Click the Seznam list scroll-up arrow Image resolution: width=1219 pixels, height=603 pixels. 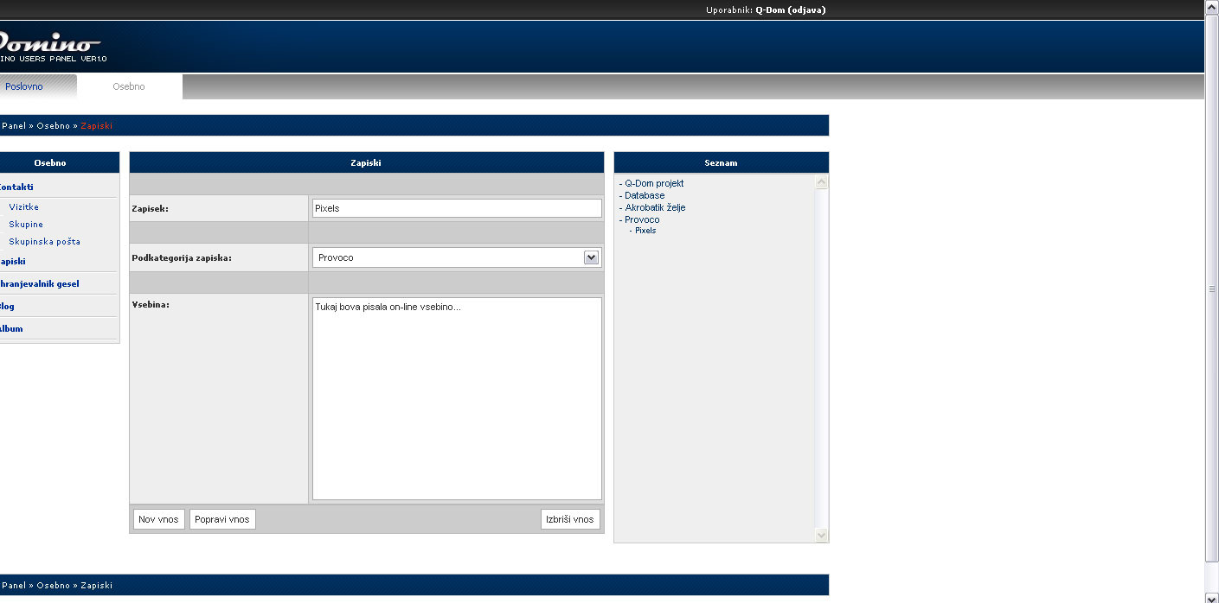click(821, 182)
